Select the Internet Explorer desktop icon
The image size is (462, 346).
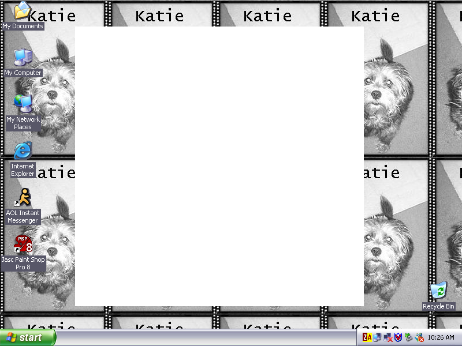(23, 151)
